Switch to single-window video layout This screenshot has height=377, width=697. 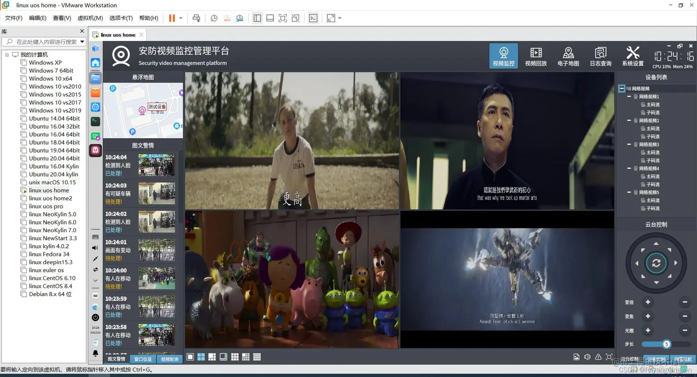(x=190, y=357)
